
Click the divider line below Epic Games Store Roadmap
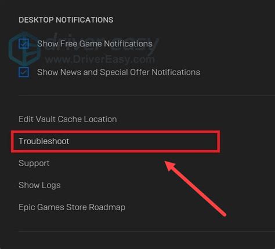pyautogui.click(x=147, y=231)
